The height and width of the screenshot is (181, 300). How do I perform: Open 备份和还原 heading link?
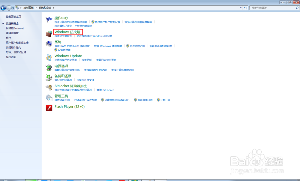(x=63, y=76)
